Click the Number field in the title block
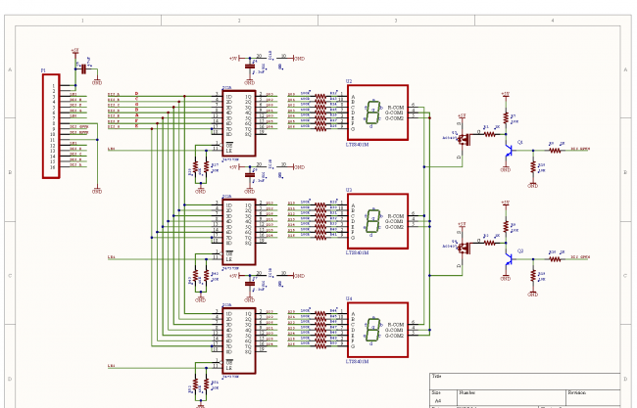 click(x=512, y=397)
